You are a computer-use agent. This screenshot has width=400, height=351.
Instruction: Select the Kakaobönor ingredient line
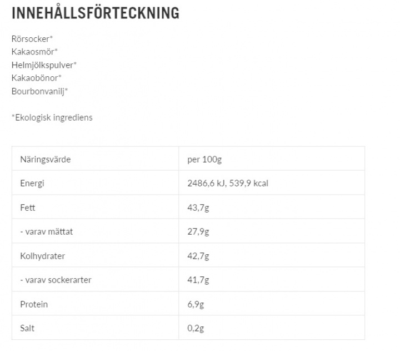point(37,78)
